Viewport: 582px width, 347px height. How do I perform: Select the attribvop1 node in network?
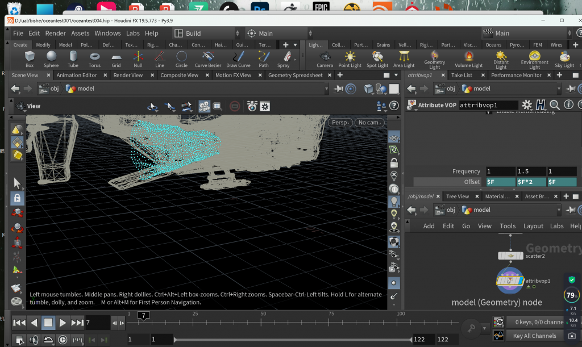[x=510, y=281]
